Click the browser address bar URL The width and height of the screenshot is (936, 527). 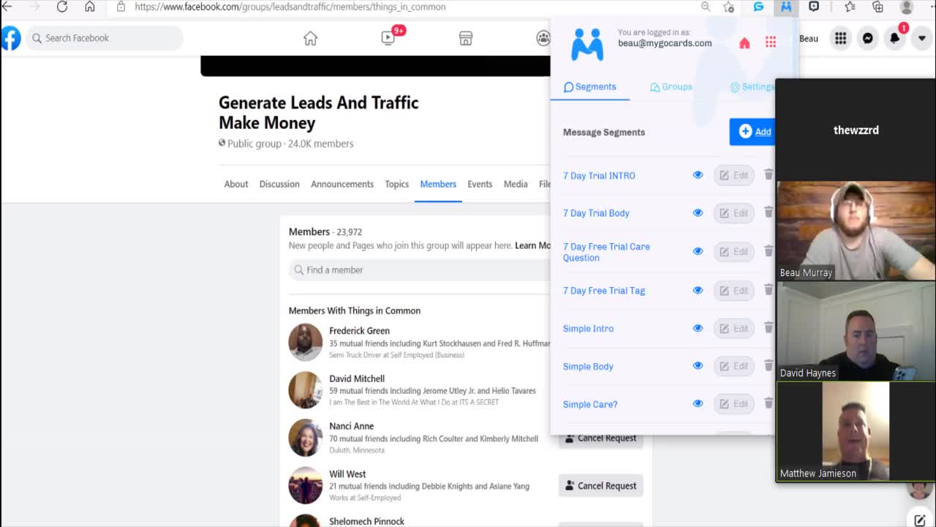tap(290, 7)
